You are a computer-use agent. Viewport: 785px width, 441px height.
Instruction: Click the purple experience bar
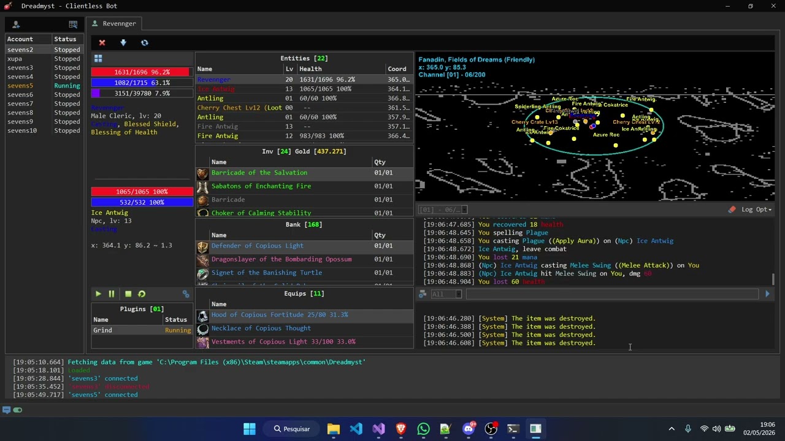click(142, 93)
